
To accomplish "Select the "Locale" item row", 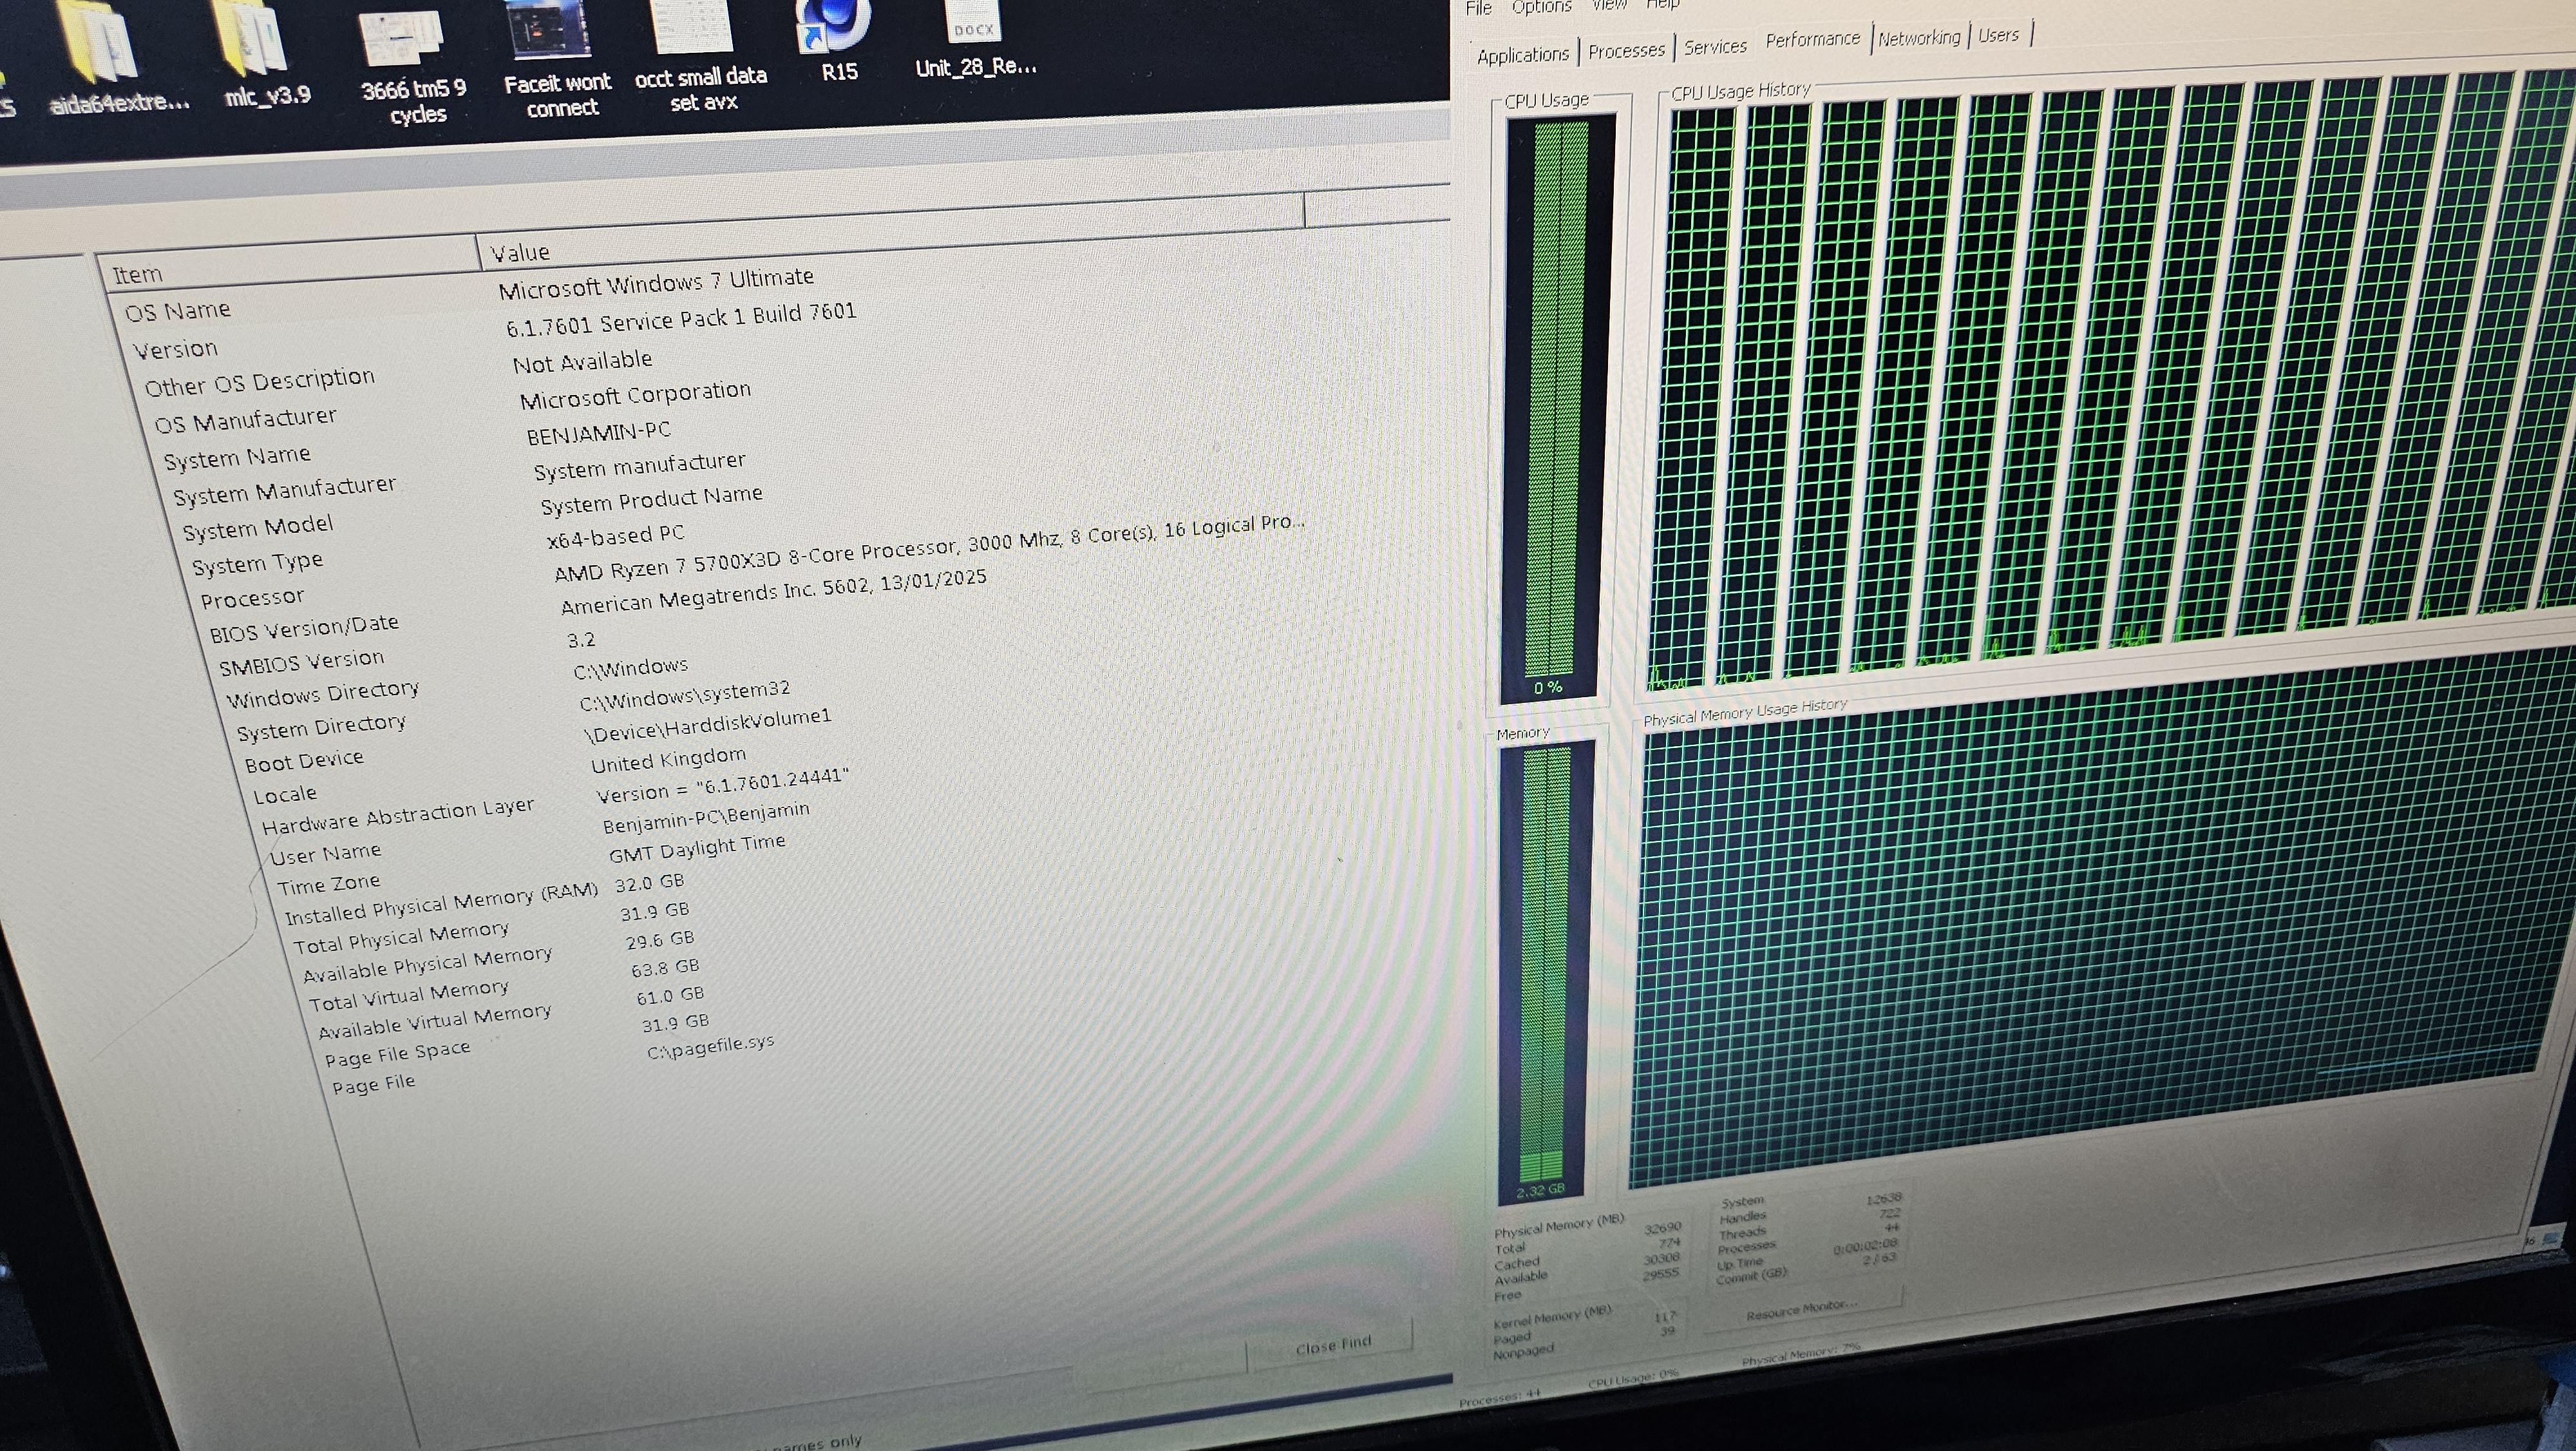I will [285, 794].
